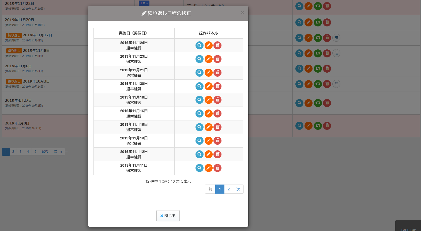Delete the 2019年11月21日 practice entry
Viewport: 421px width, 231px height.
pos(217,73)
